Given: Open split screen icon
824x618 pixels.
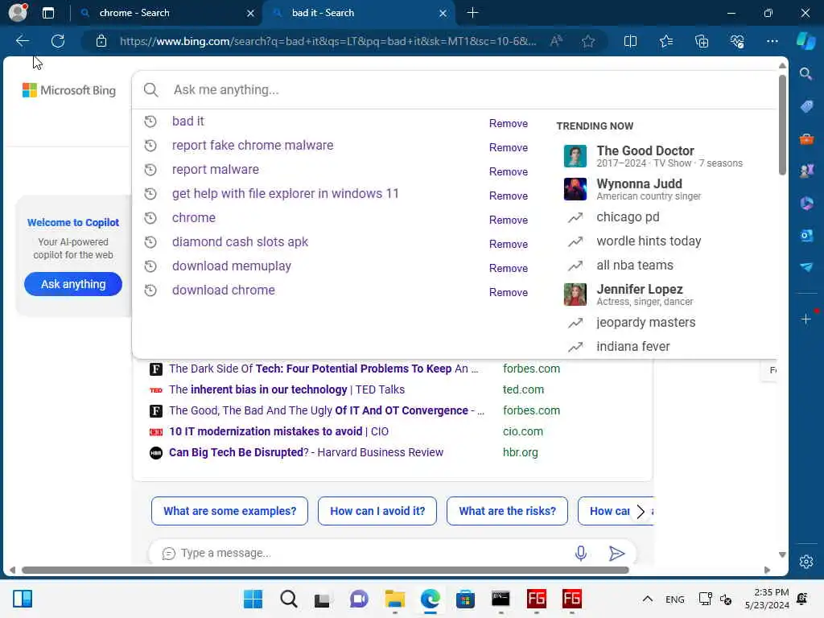Looking at the screenshot, I should click(630, 41).
